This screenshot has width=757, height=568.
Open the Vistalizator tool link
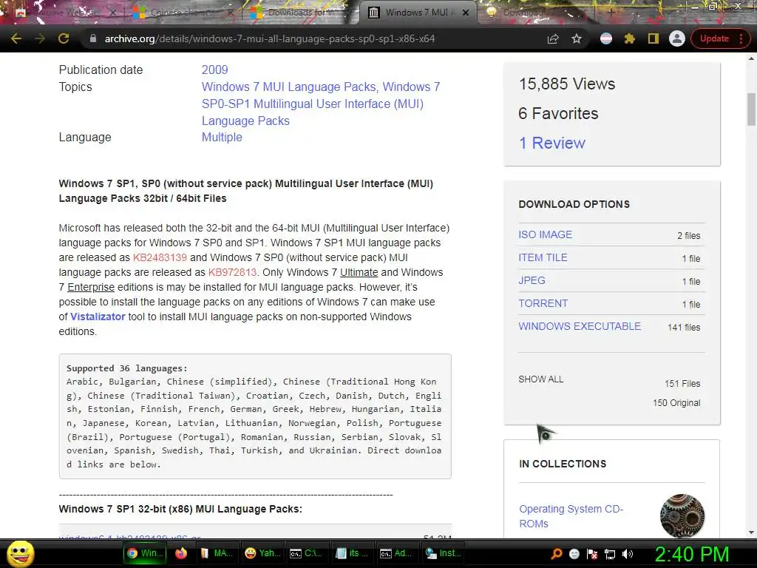pyautogui.click(x=98, y=317)
